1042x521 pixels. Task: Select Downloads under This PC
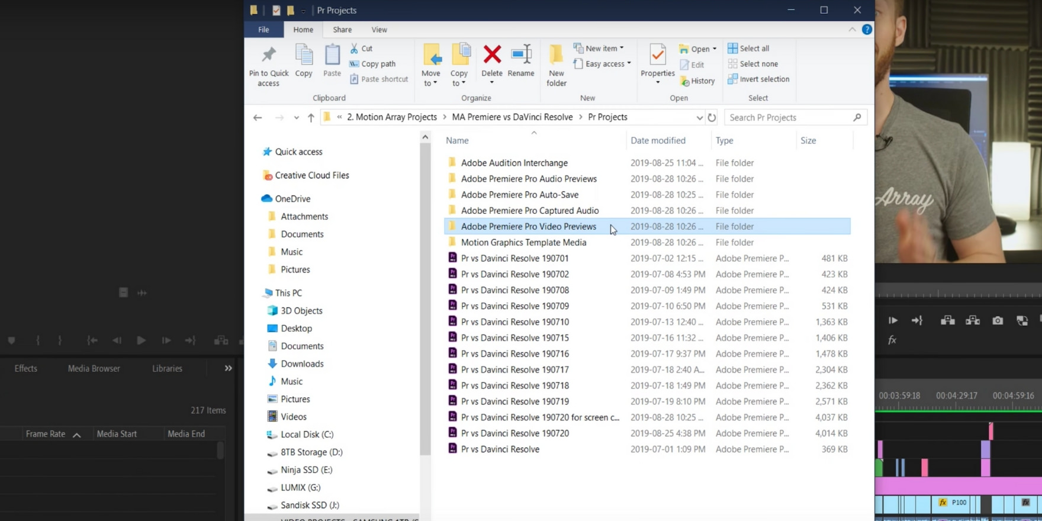click(x=302, y=364)
